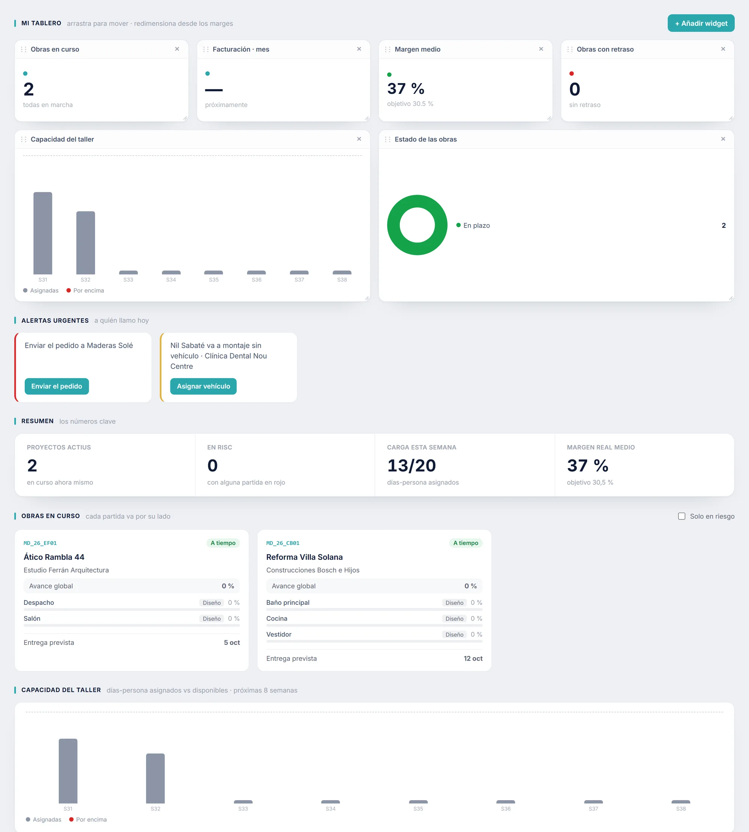The image size is (749, 832).
Task: Enable the Solo en riesgo checkbox
Action: click(x=682, y=516)
